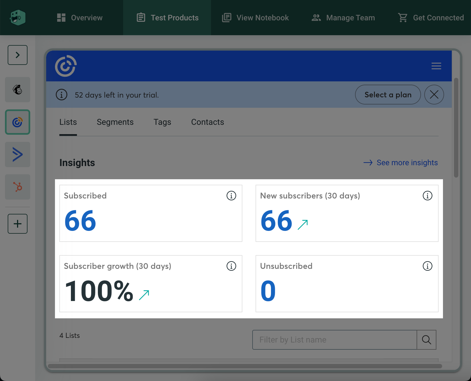Focus the Filter by List name field
Image resolution: width=471 pixels, height=381 pixels.
click(x=334, y=340)
